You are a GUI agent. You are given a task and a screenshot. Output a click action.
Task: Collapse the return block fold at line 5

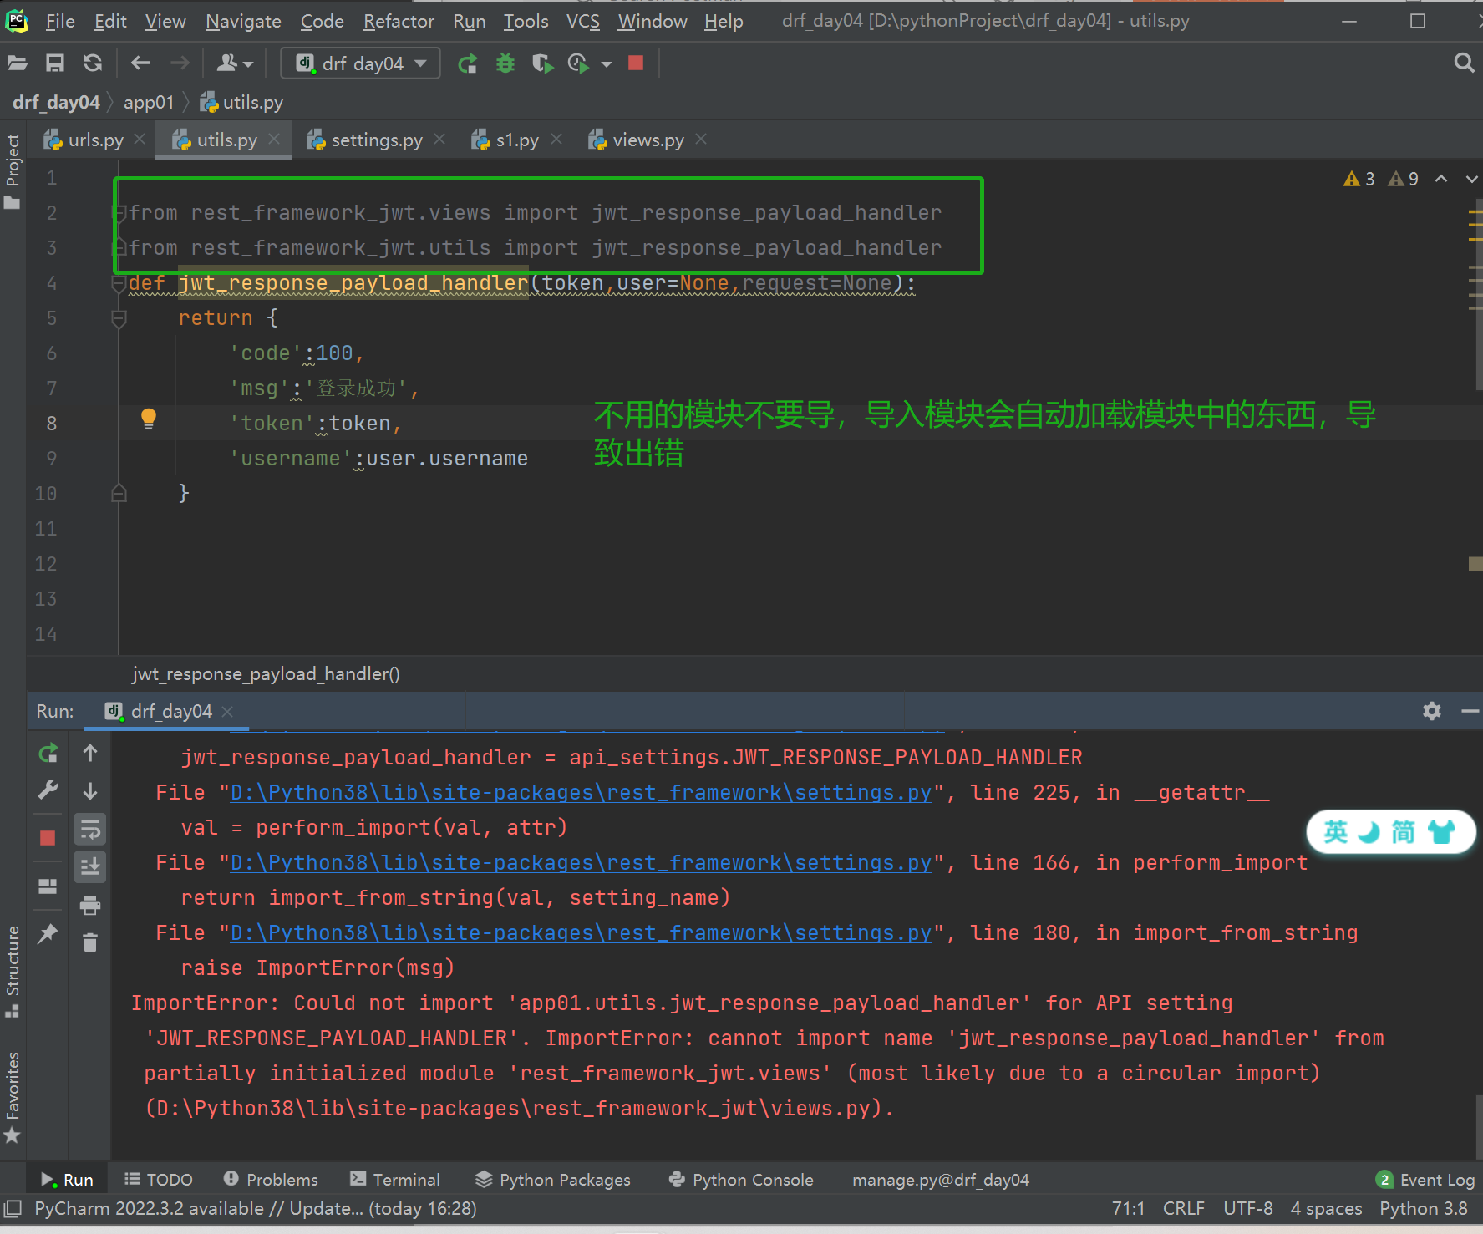pos(119,318)
